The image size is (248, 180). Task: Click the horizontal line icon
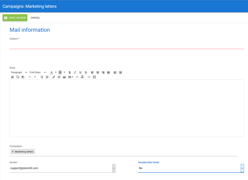click(x=77, y=77)
